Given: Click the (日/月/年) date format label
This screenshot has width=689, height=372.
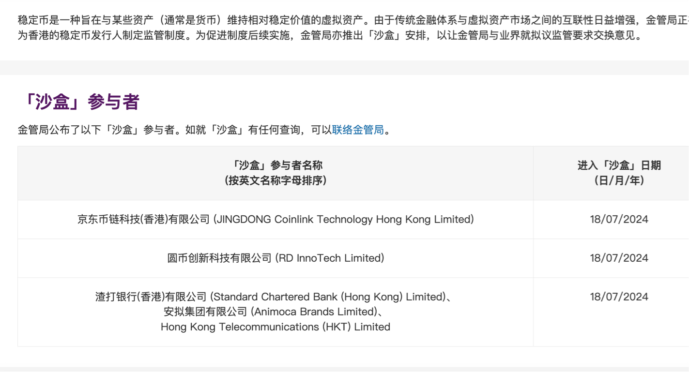Looking at the screenshot, I should coord(619,180).
